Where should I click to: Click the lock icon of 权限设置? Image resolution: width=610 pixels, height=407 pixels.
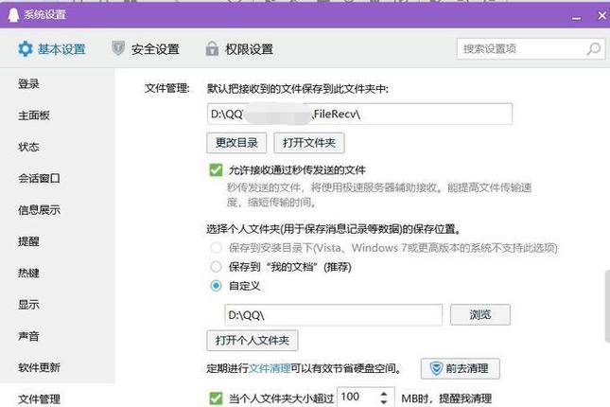tap(212, 48)
